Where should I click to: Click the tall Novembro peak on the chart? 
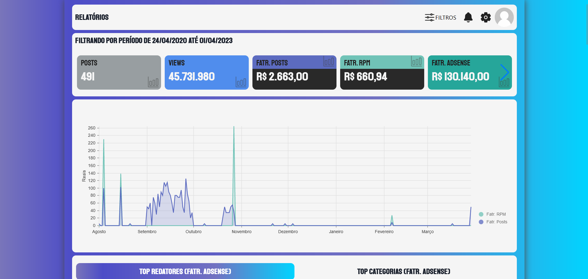[x=234, y=127]
